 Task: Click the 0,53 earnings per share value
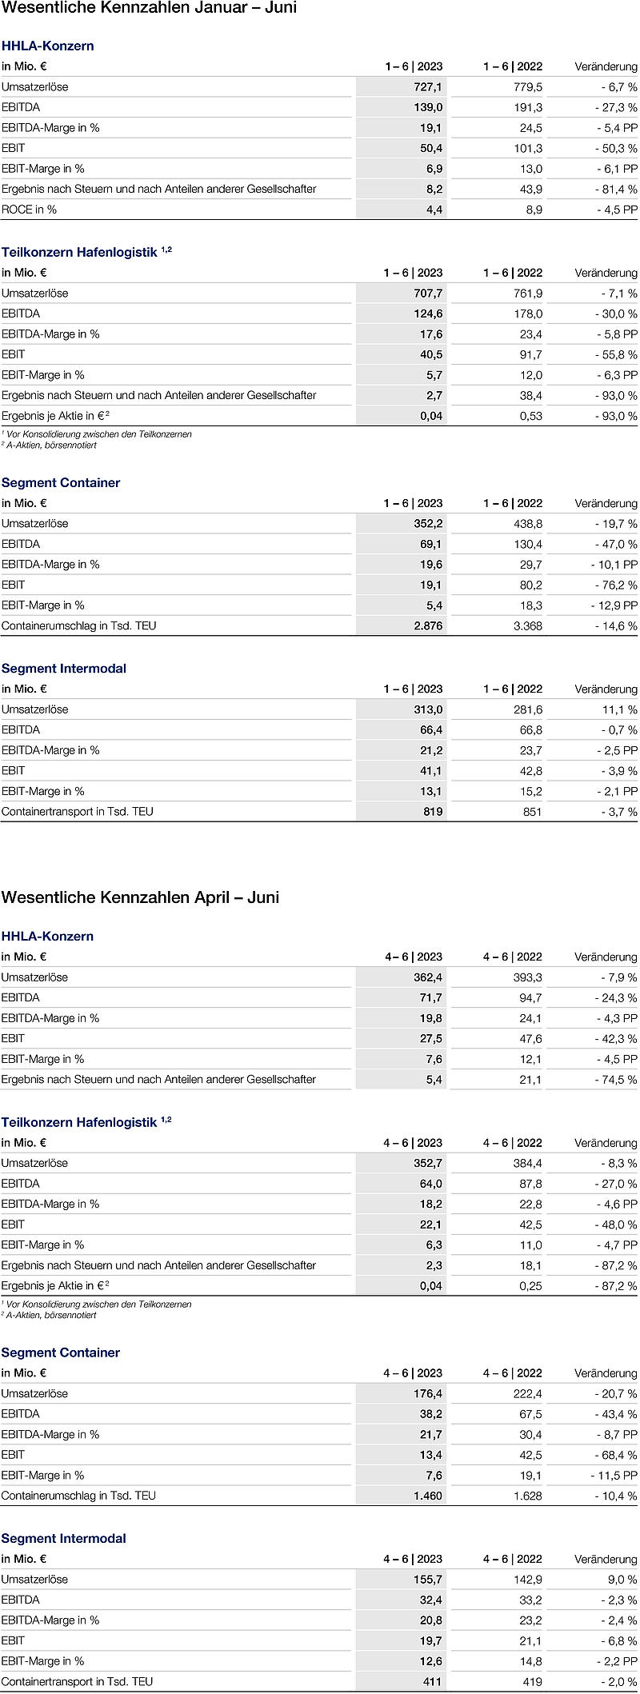[x=530, y=416]
